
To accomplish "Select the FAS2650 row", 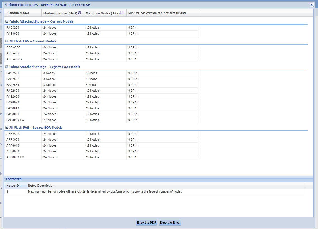I will pos(101,97).
